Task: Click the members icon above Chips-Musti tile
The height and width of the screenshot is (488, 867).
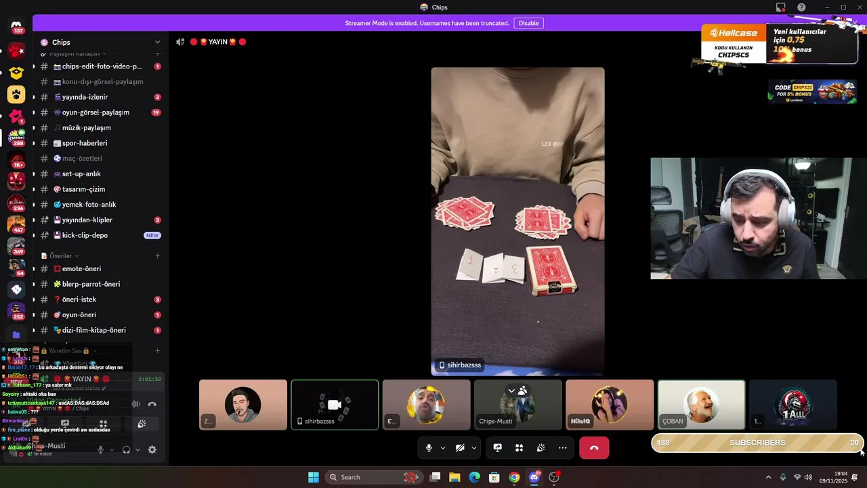Action: pos(522,391)
